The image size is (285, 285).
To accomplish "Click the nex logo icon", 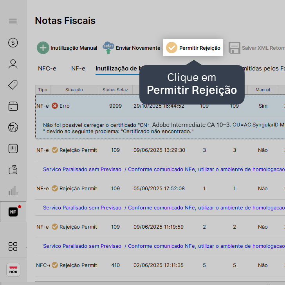I will point(13,270).
